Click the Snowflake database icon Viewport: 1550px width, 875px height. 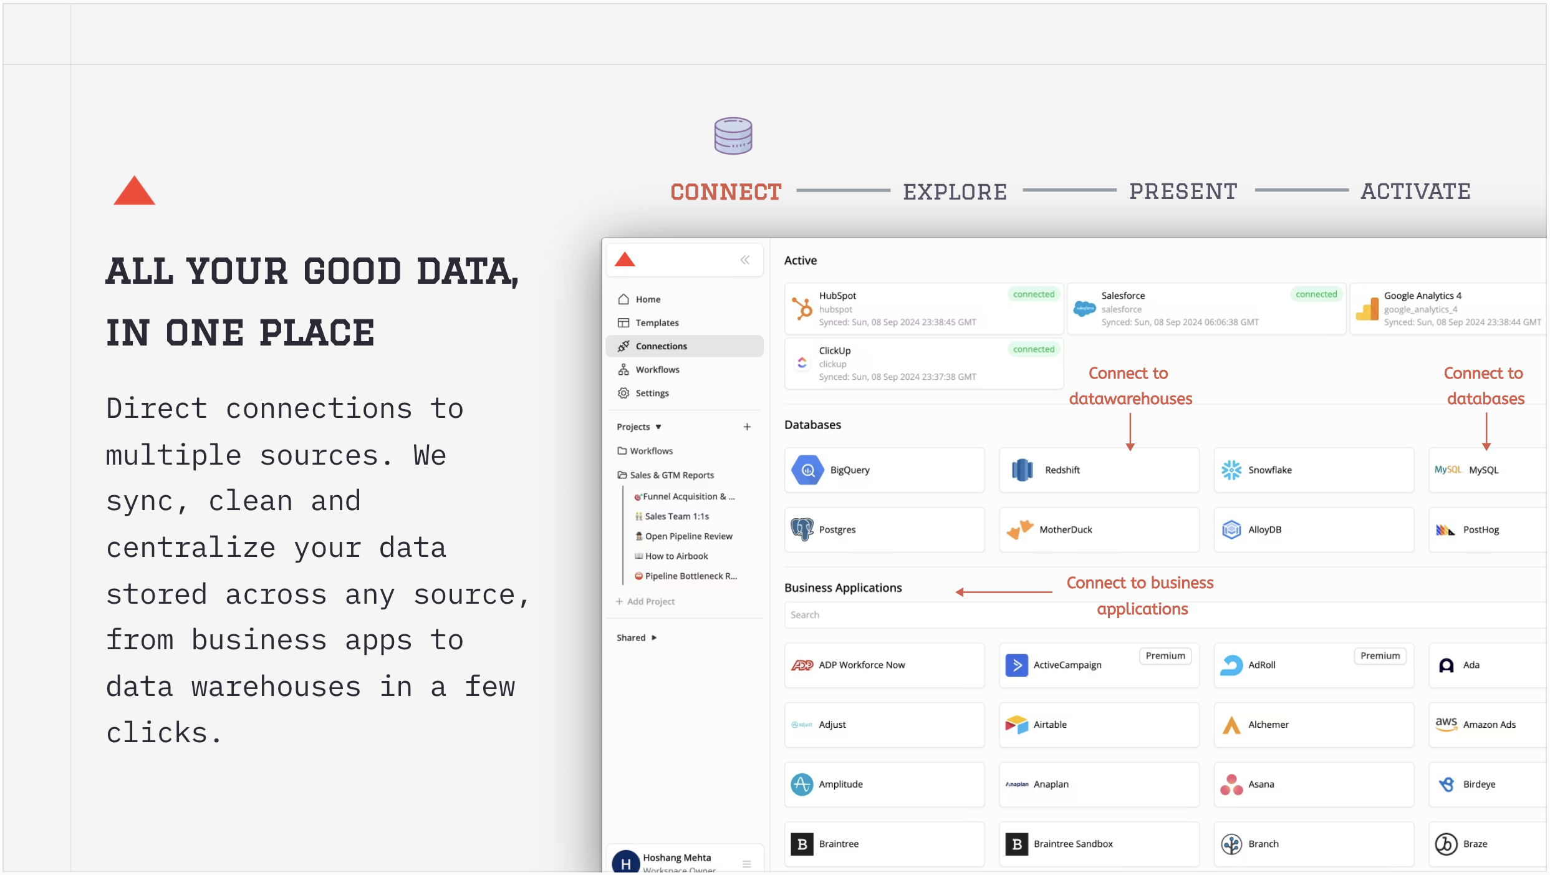(x=1231, y=470)
